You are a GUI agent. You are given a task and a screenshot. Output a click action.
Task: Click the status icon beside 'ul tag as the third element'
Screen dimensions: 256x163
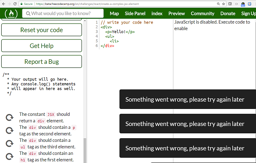click(x=9, y=143)
